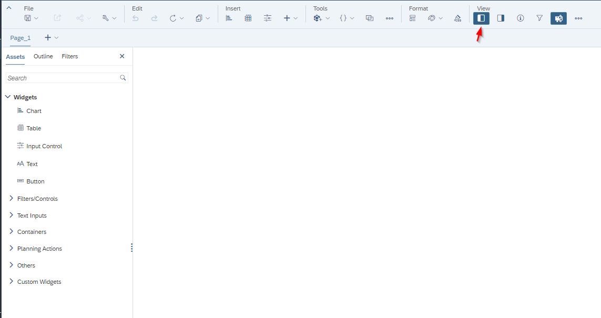The width and height of the screenshot is (601, 318).
Task: Click the panel splitter grip dots
Action: pyautogui.click(x=131, y=248)
